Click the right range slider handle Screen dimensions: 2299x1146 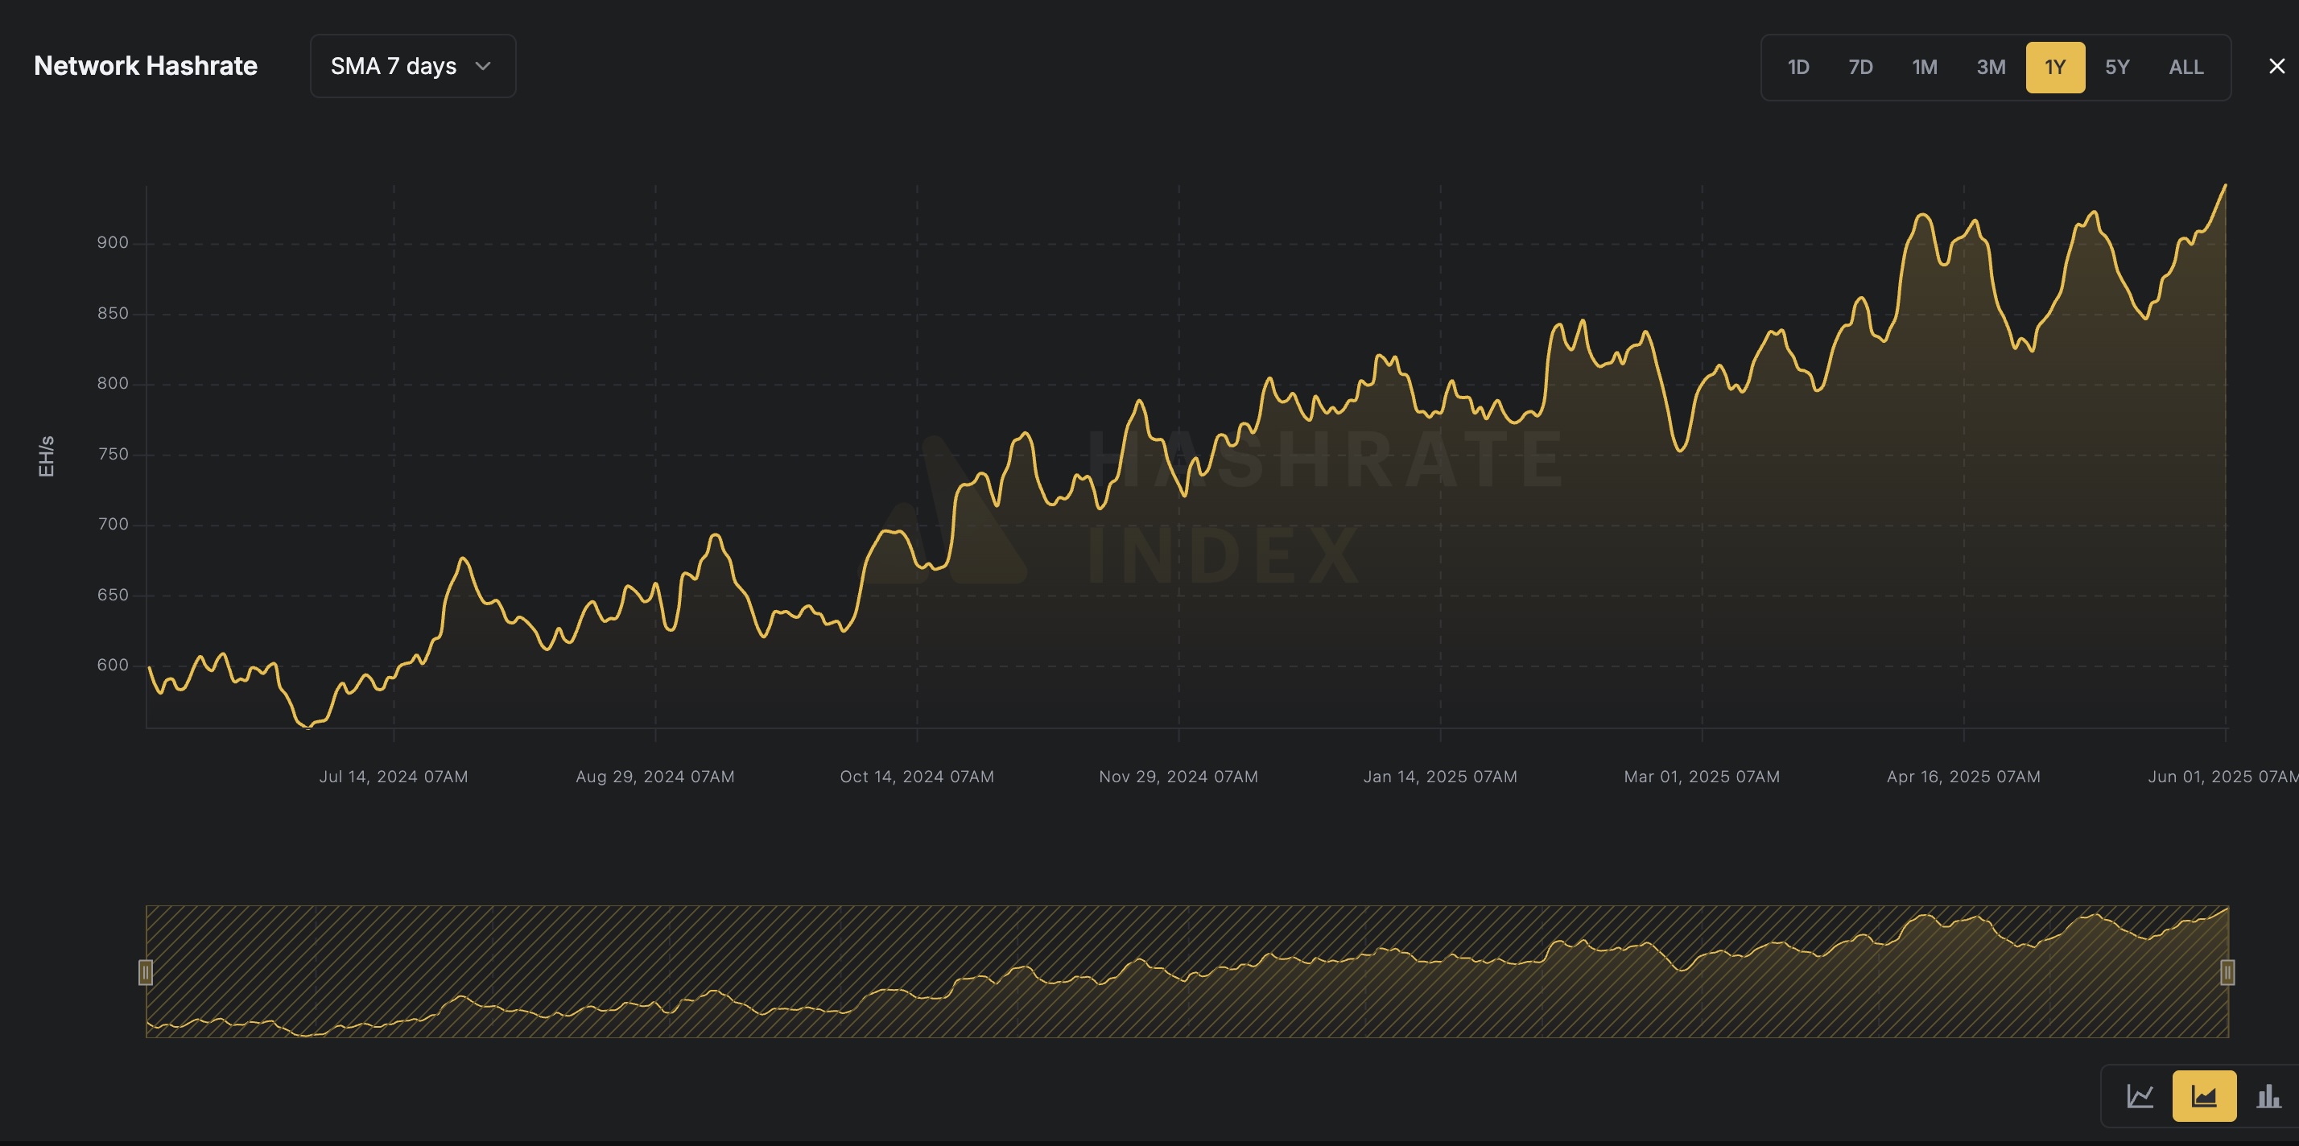pyautogui.click(x=2227, y=972)
